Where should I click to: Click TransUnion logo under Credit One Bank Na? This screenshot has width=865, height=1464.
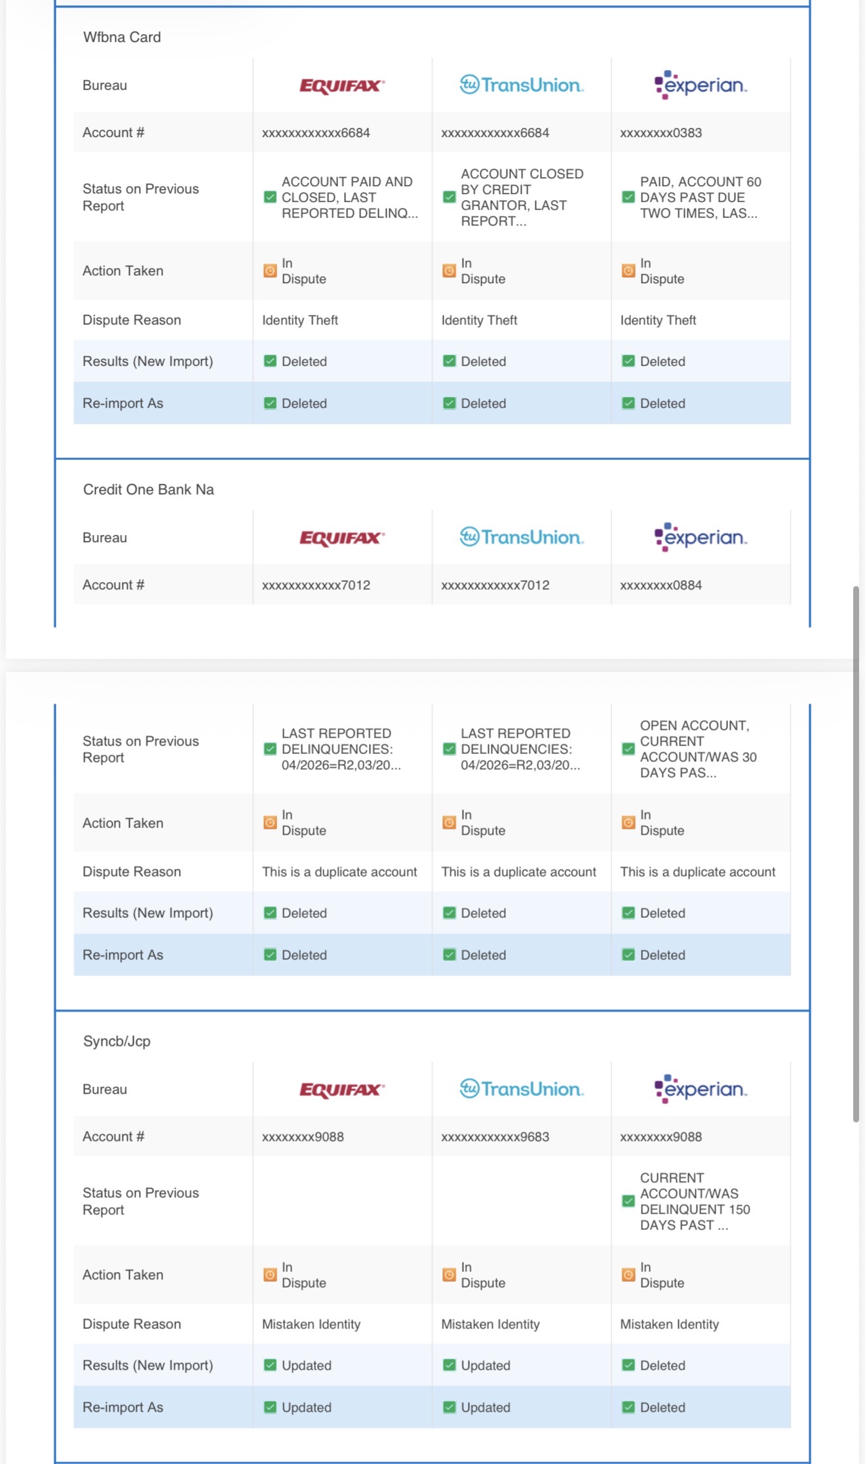[x=522, y=537]
